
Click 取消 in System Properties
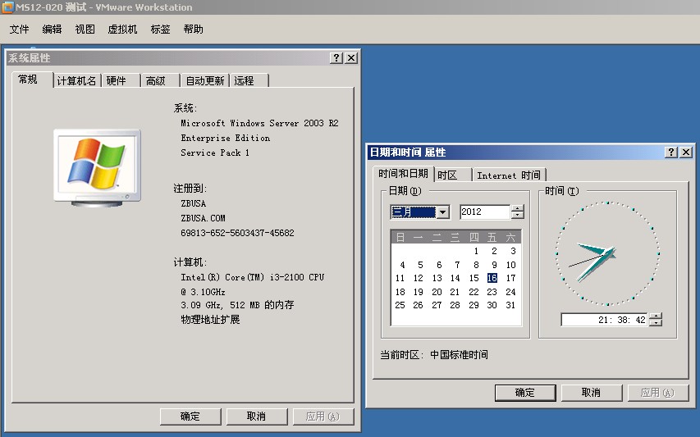pos(257,417)
